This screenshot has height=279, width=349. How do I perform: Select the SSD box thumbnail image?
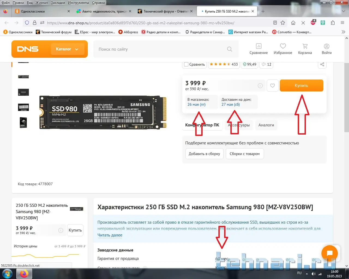(x=23, y=123)
